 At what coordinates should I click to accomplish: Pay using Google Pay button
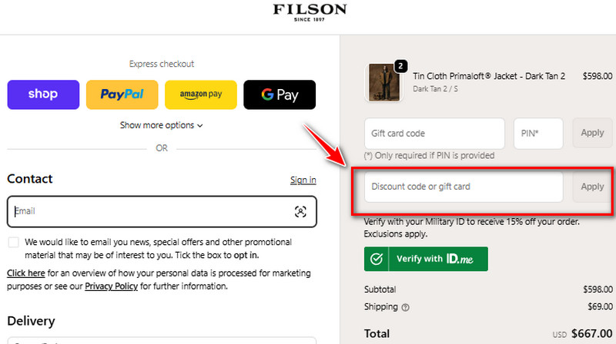click(280, 94)
